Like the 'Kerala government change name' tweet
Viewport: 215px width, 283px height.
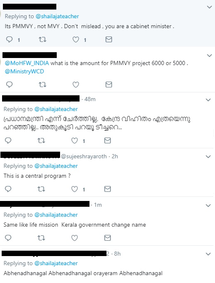tap(75, 238)
